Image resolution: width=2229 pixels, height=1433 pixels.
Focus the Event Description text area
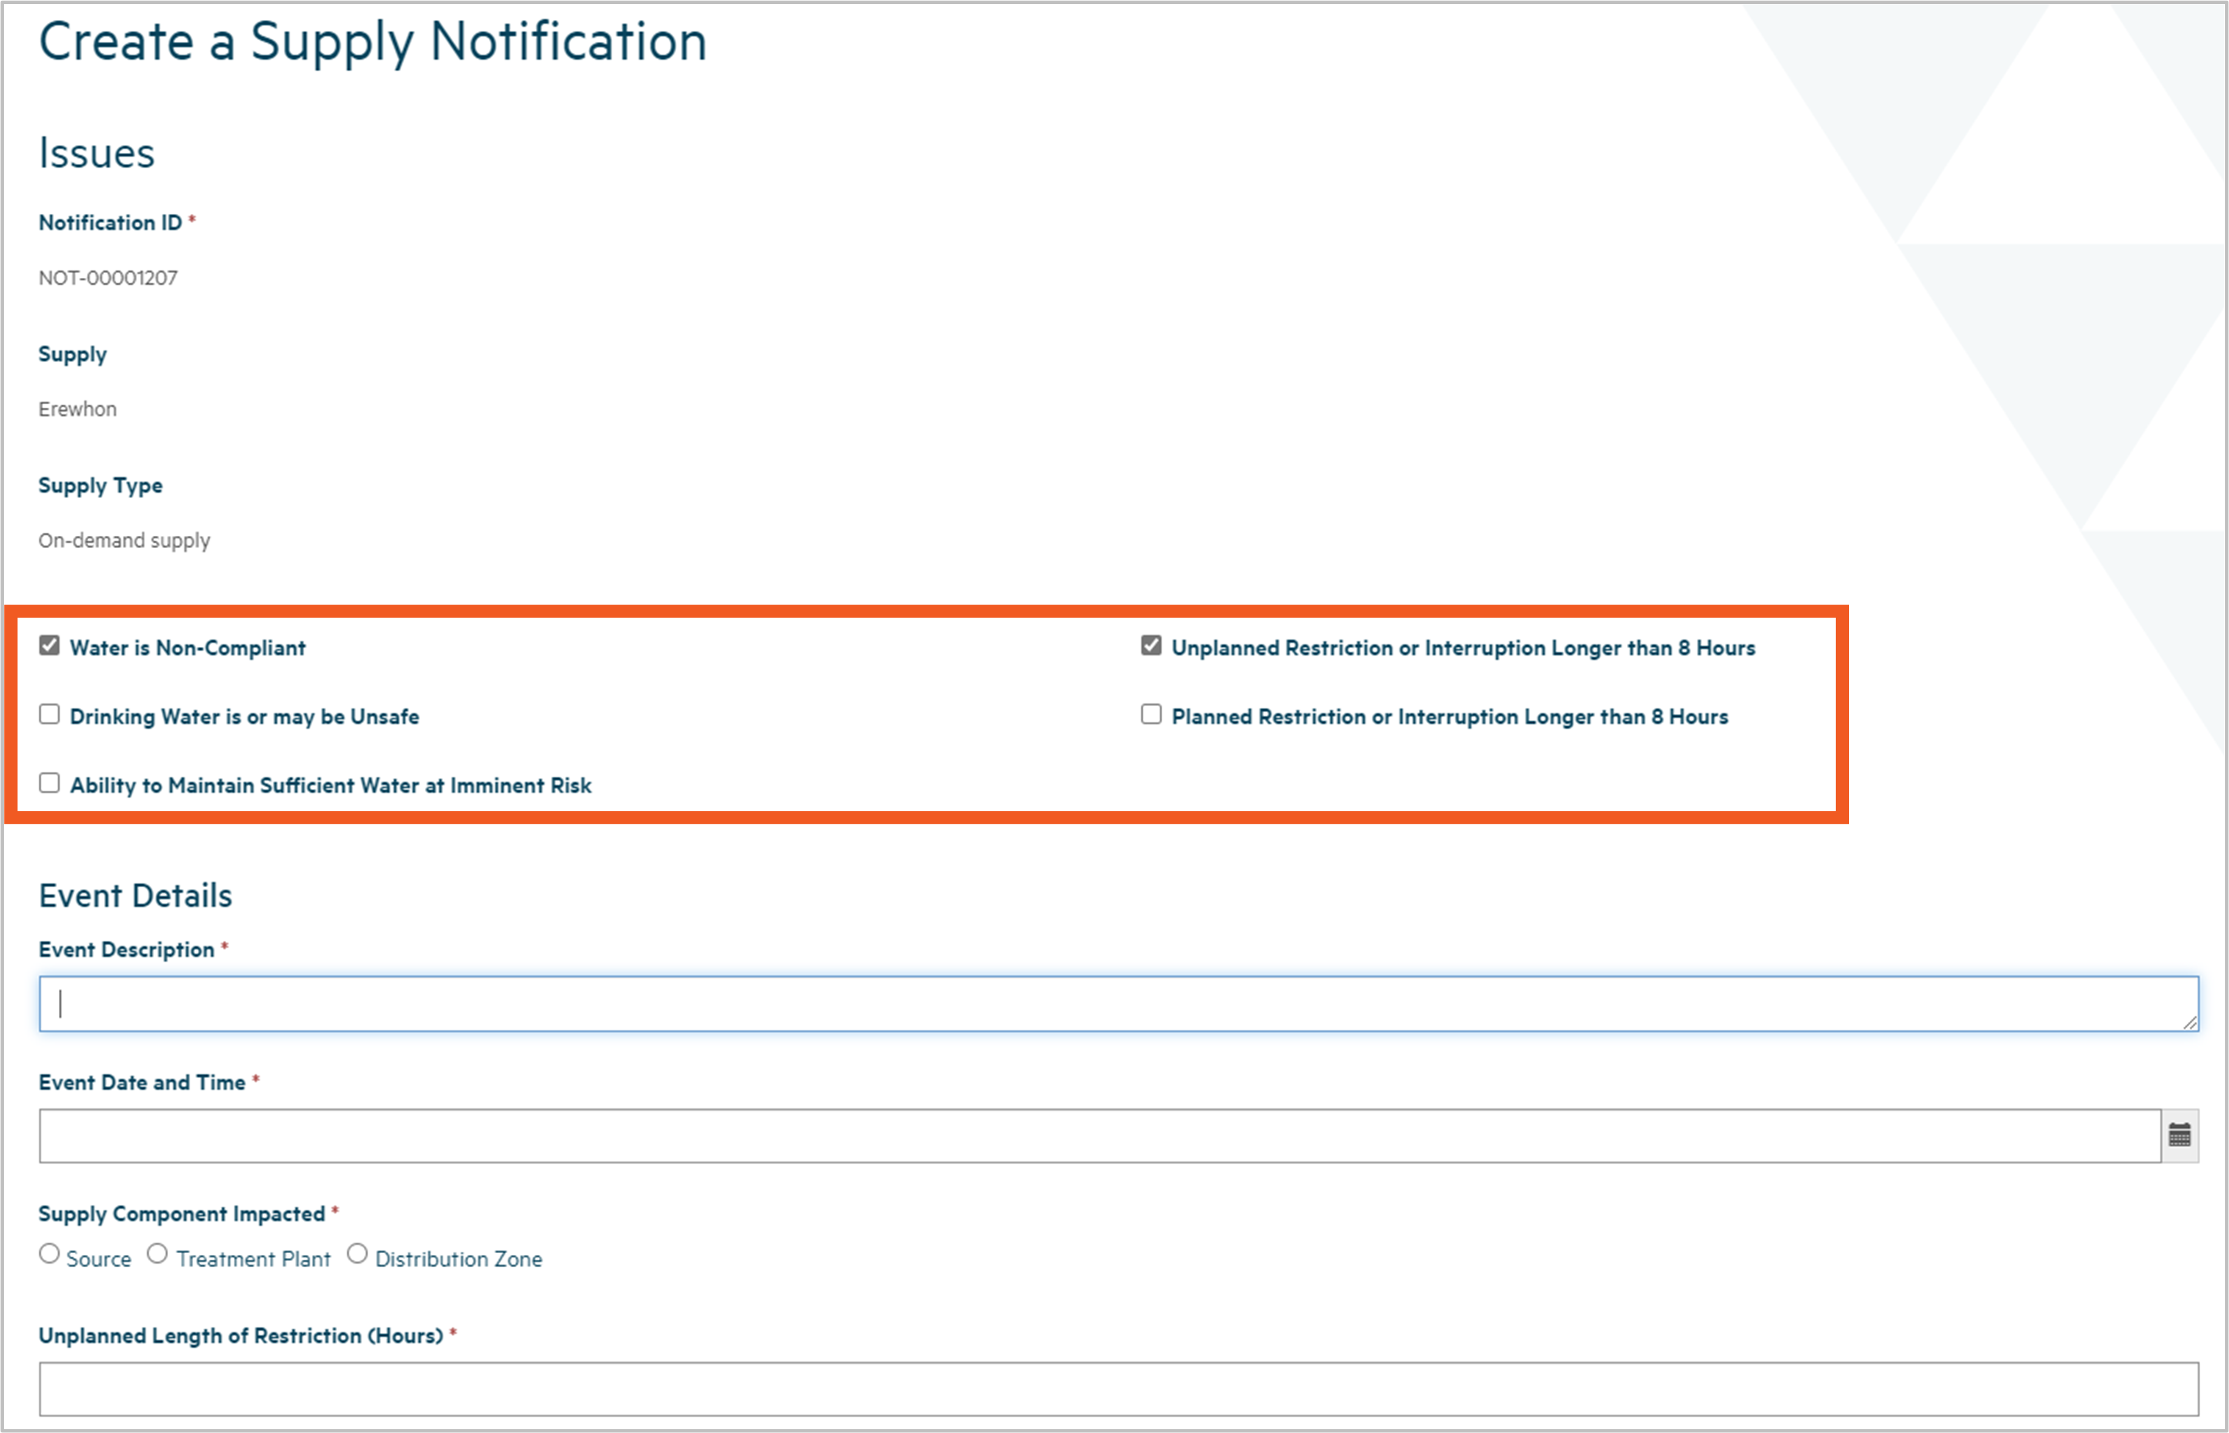click(1116, 1004)
